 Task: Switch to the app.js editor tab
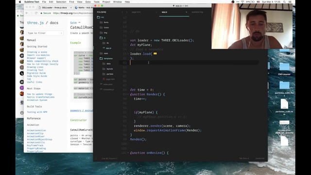point(164,12)
